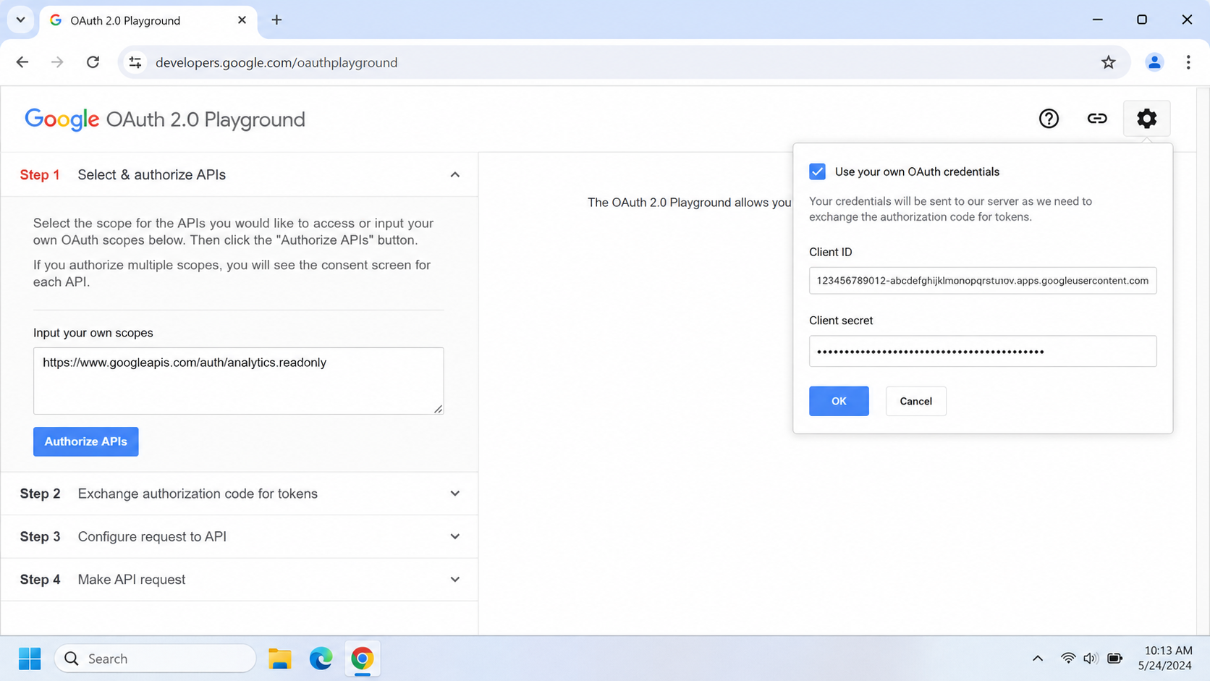Open the clock and date flyout
Screen dimensions: 1210x681
(1165, 659)
